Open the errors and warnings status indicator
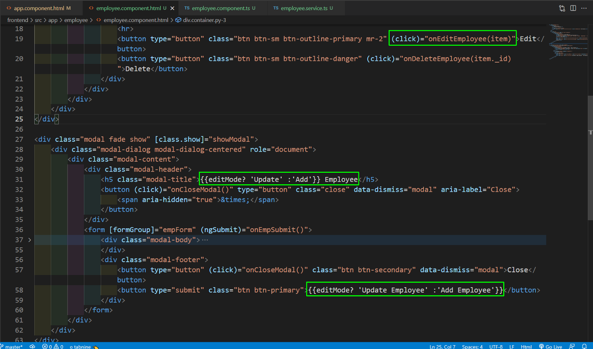This screenshot has width=593, height=349. point(53,346)
